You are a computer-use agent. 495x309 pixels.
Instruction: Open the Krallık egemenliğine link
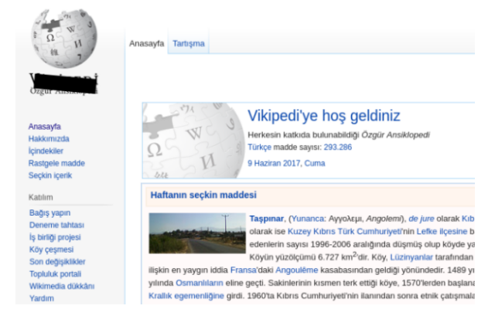click(x=186, y=296)
